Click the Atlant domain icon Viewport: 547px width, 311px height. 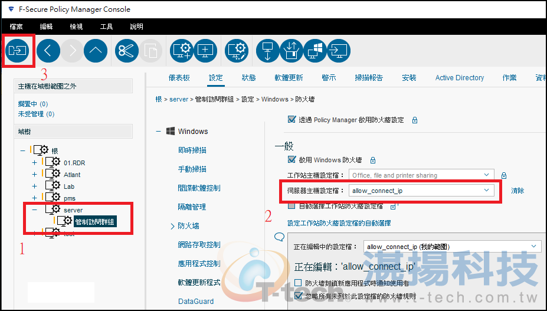point(53,174)
